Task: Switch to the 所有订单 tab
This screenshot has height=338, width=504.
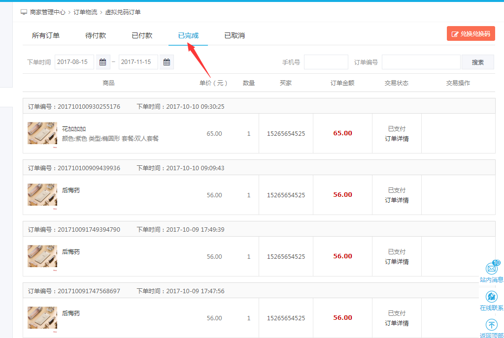Action: point(46,35)
